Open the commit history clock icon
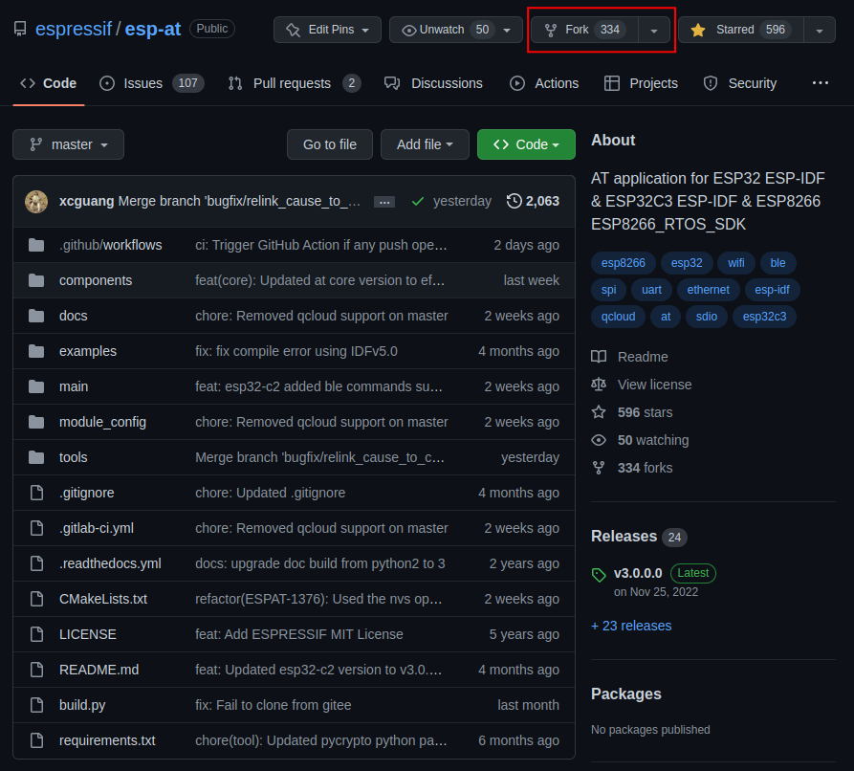The height and width of the screenshot is (771, 854). [x=513, y=201]
